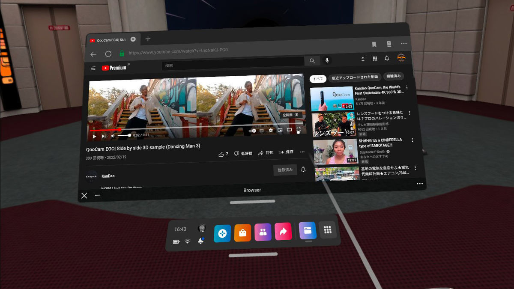
Task: Open the Sharing arrow app in dock
Action: (x=283, y=232)
